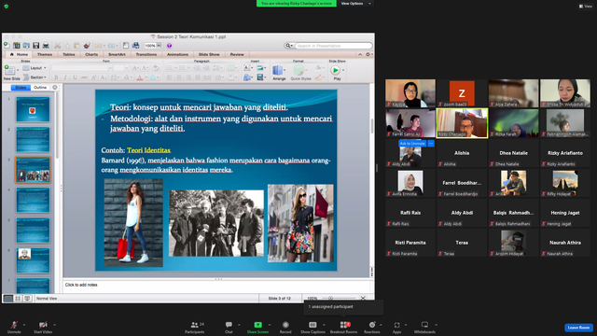Expand video options arrow next to Start Video
The height and width of the screenshot is (336, 597).
54,325
